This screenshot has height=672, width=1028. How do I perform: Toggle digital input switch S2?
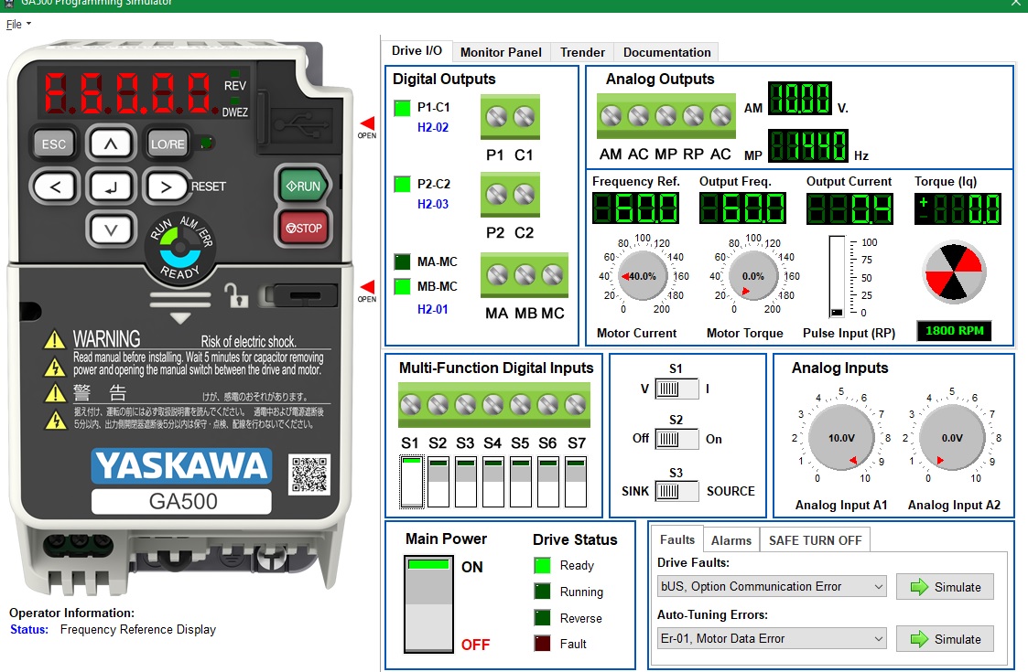pos(438,482)
